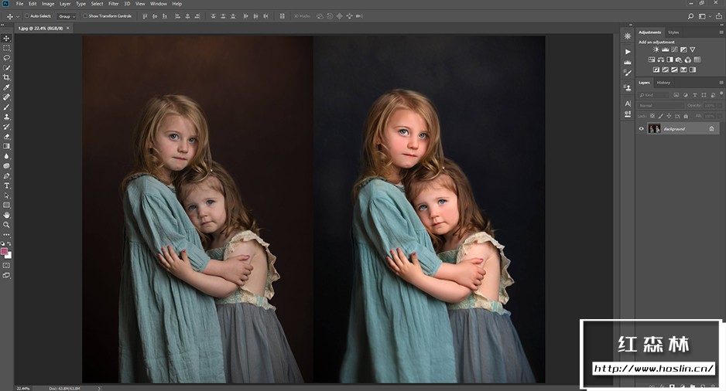
Task: Add a Channel Mixer adjustment
Action: [688, 59]
